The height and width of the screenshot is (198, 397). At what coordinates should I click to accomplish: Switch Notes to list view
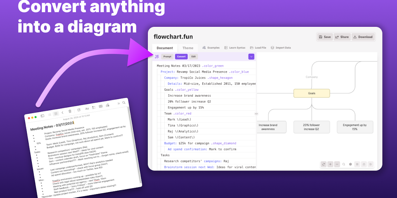(x=50, y=114)
